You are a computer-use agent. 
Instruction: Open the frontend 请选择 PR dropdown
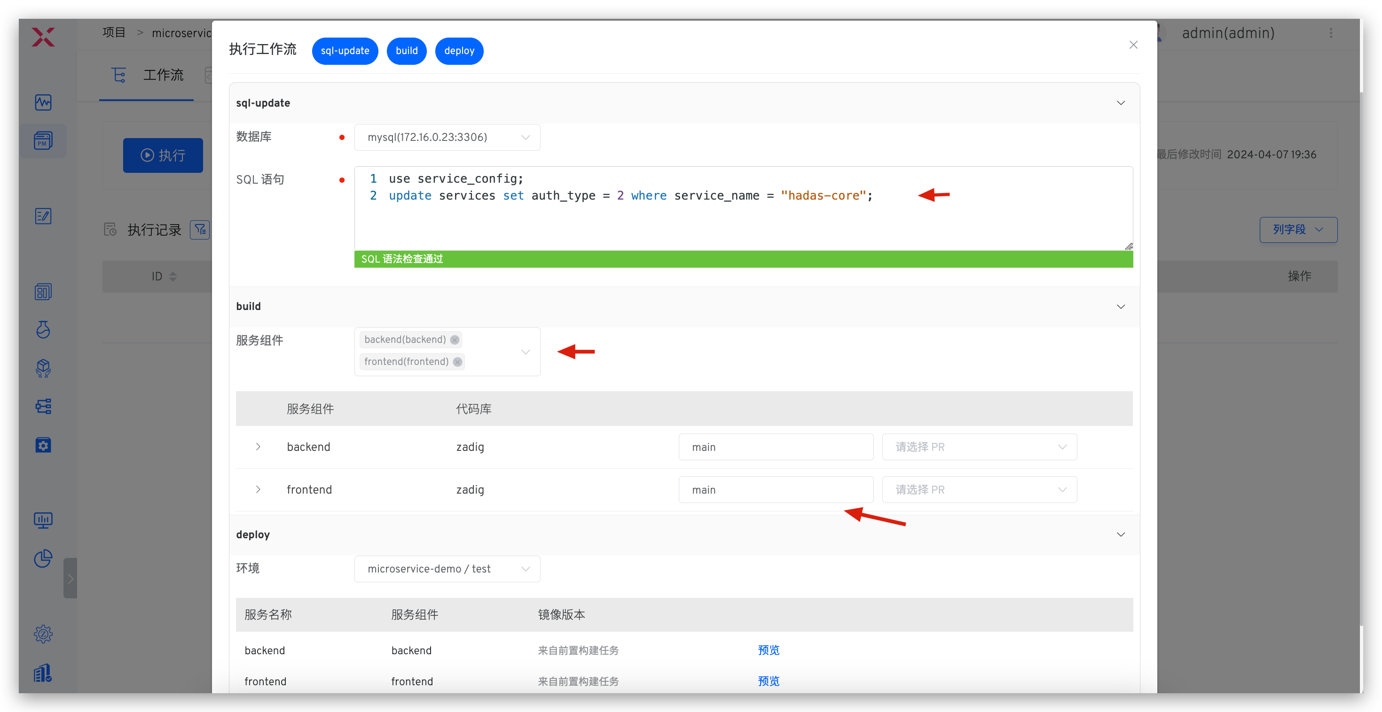(x=979, y=489)
